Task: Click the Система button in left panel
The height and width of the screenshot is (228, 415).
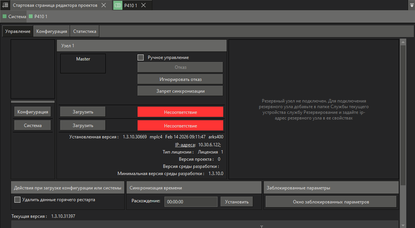Action: click(x=33, y=126)
